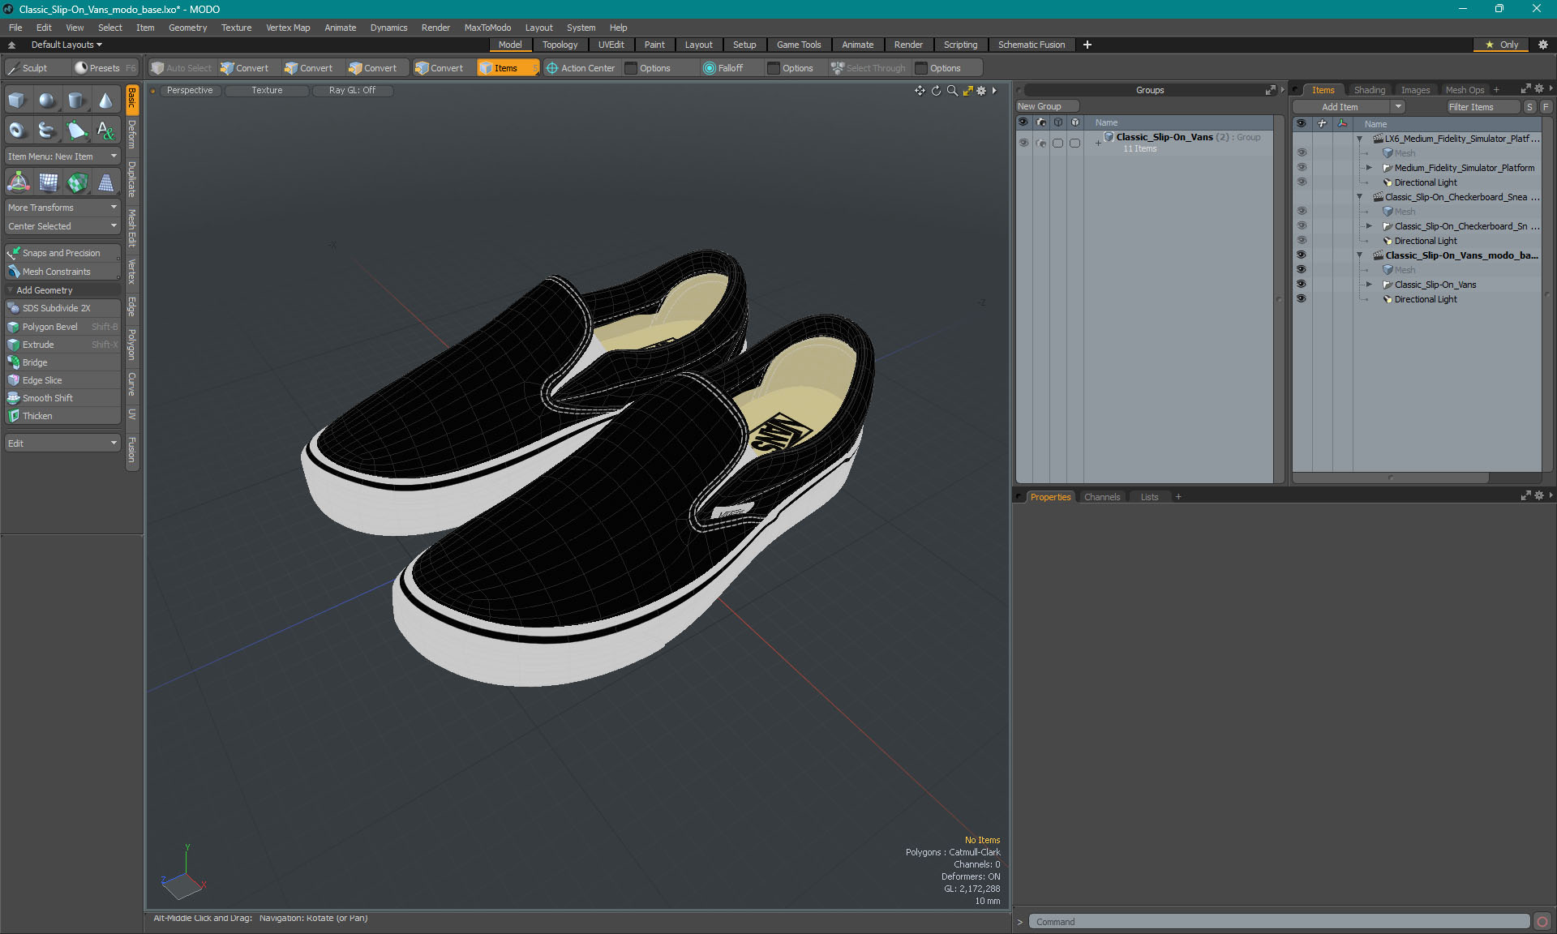The height and width of the screenshot is (934, 1557).
Task: Select the Text tool icon
Action: click(106, 130)
